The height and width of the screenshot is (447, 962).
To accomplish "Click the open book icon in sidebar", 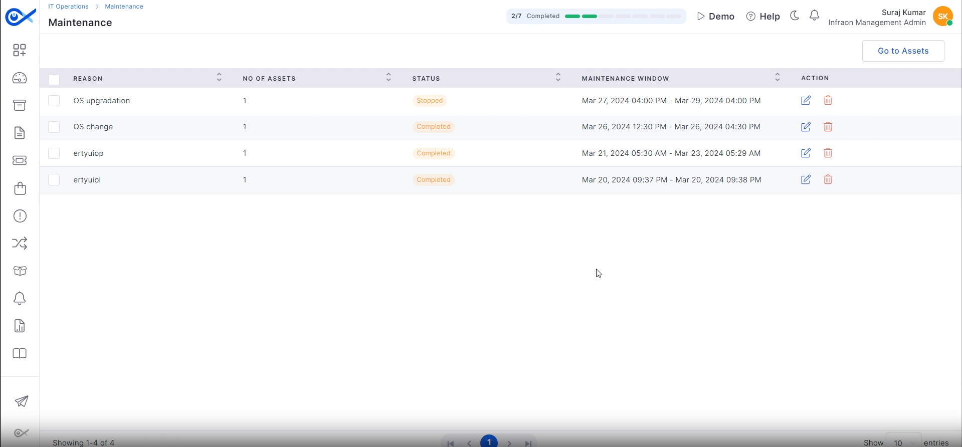I will click(20, 354).
